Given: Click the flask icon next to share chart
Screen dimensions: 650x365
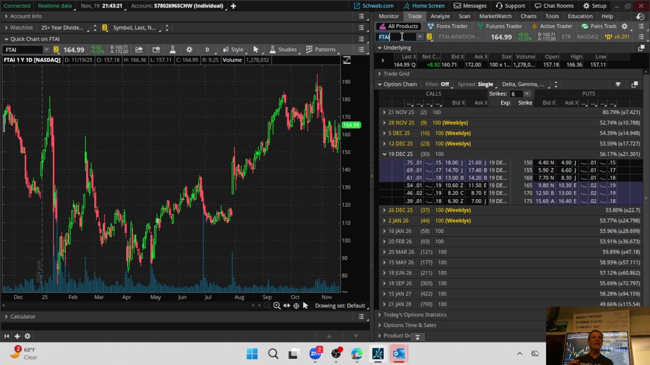Looking at the screenshot, I should coord(172,50).
